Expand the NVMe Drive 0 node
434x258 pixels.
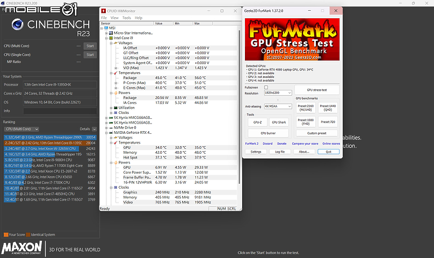(106, 128)
